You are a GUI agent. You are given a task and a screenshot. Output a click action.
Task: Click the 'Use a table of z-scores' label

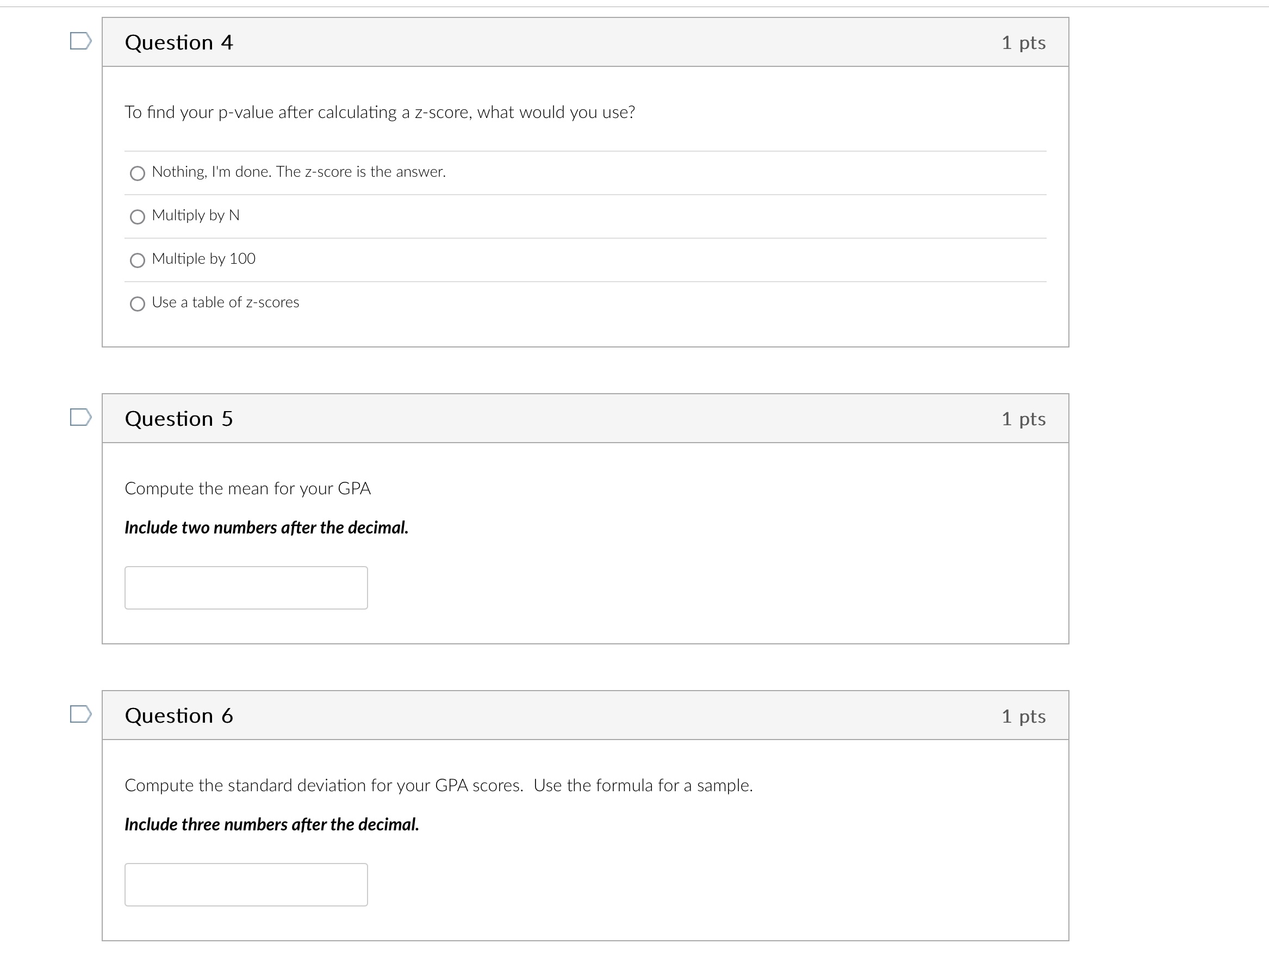pyautogui.click(x=225, y=302)
